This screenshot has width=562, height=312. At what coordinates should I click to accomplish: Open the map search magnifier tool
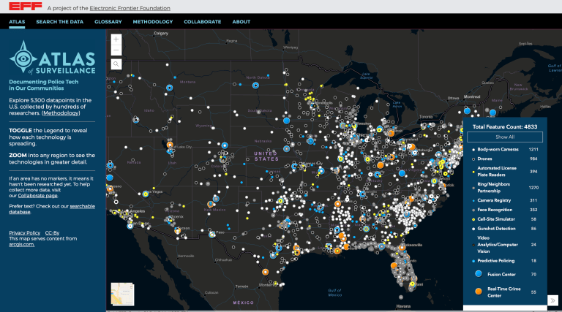[x=116, y=64]
